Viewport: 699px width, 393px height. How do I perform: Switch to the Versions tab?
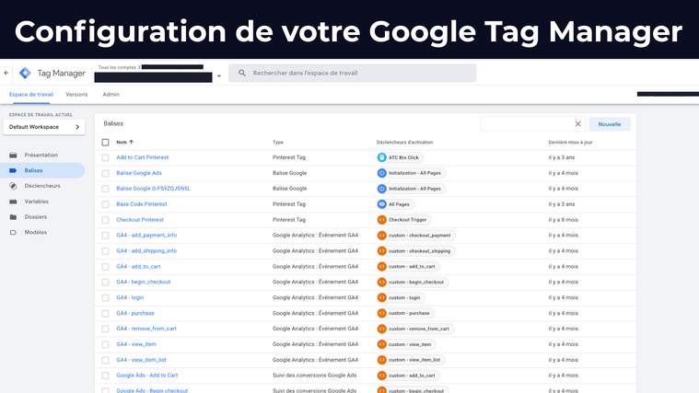(x=76, y=94)
